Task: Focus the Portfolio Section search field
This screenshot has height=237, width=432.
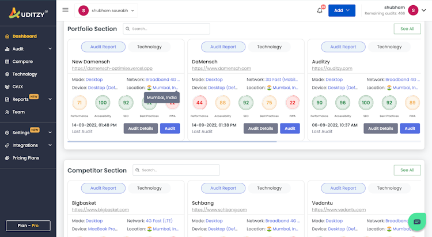Action: (166, 29)
